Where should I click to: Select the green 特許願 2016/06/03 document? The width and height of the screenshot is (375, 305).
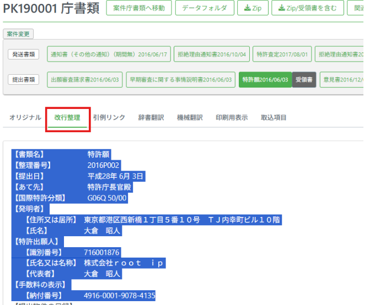(265, 79)
